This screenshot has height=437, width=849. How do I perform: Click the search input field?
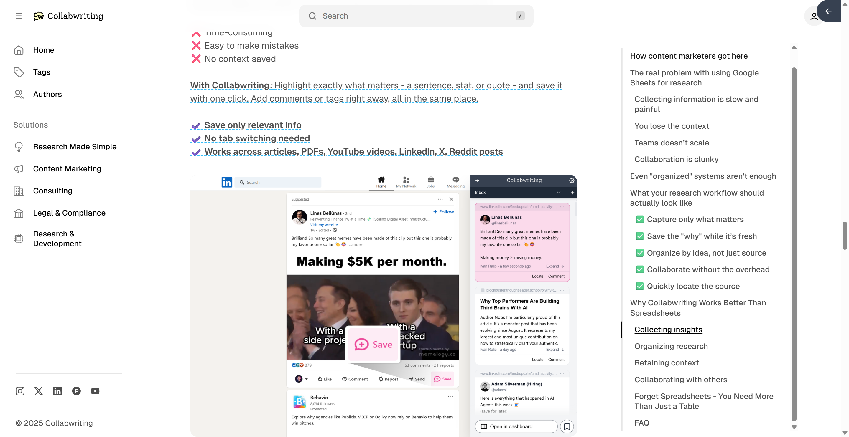(x=416, y=16)
